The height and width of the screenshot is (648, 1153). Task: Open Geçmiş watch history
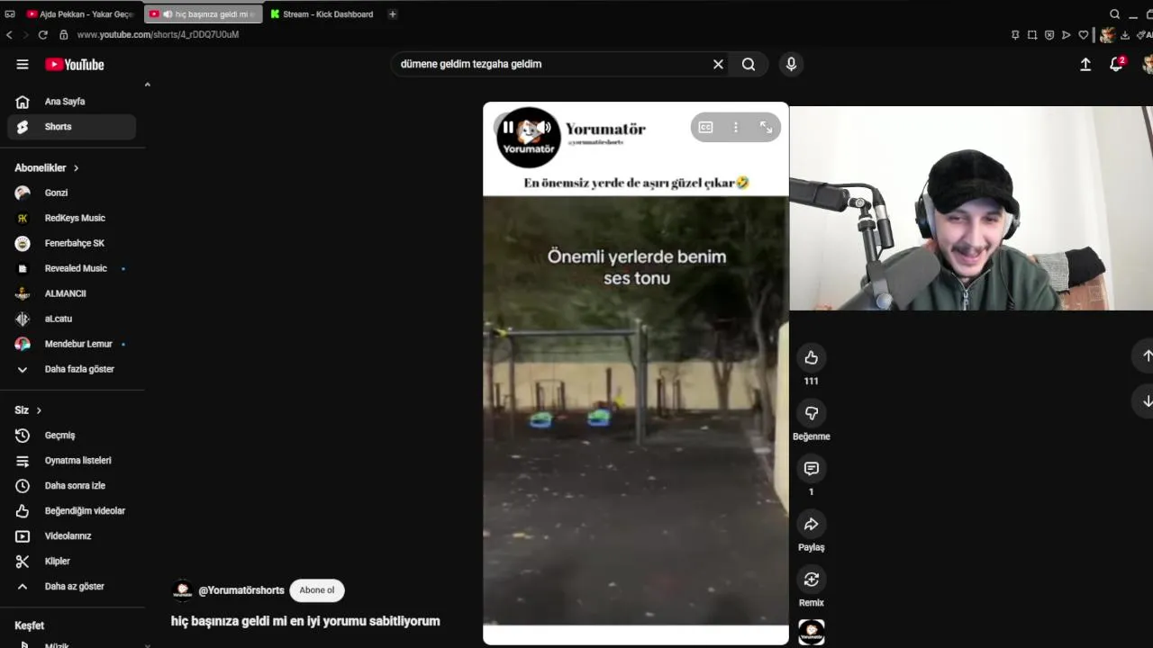pos(72,436)
